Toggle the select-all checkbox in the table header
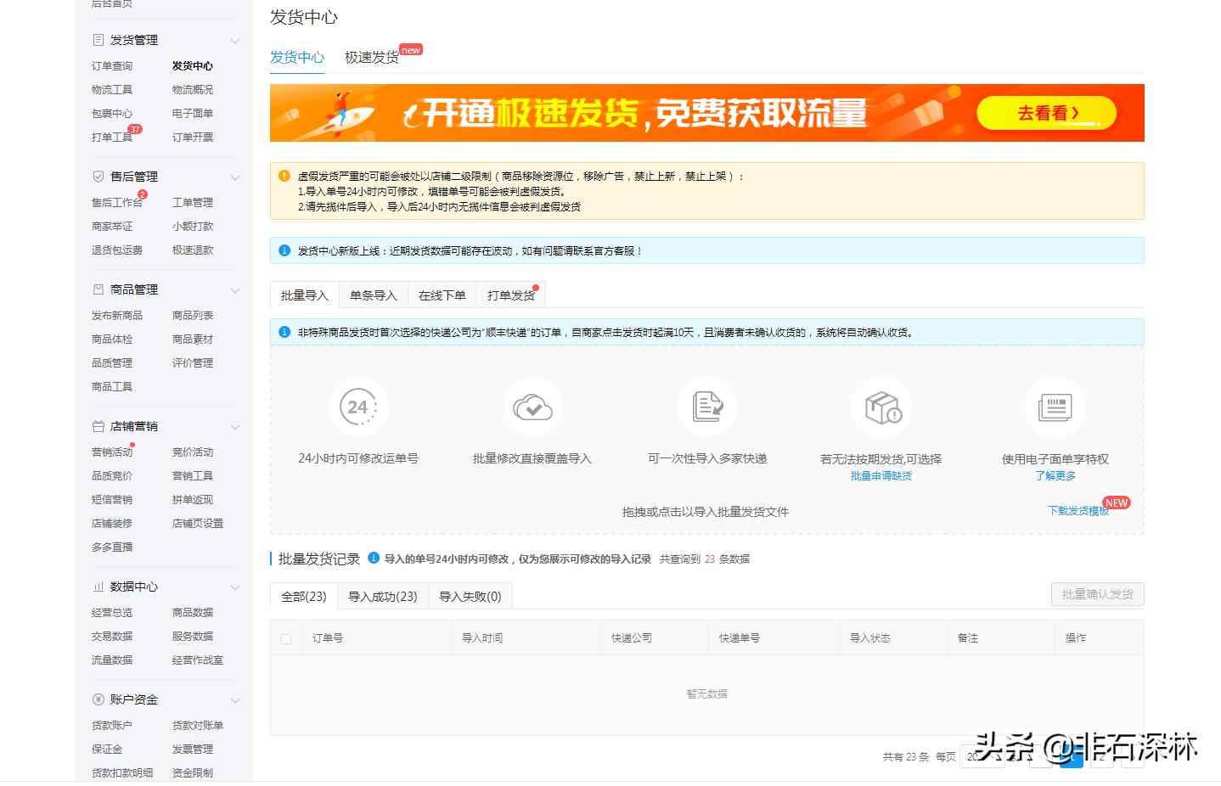 (286, 637)
